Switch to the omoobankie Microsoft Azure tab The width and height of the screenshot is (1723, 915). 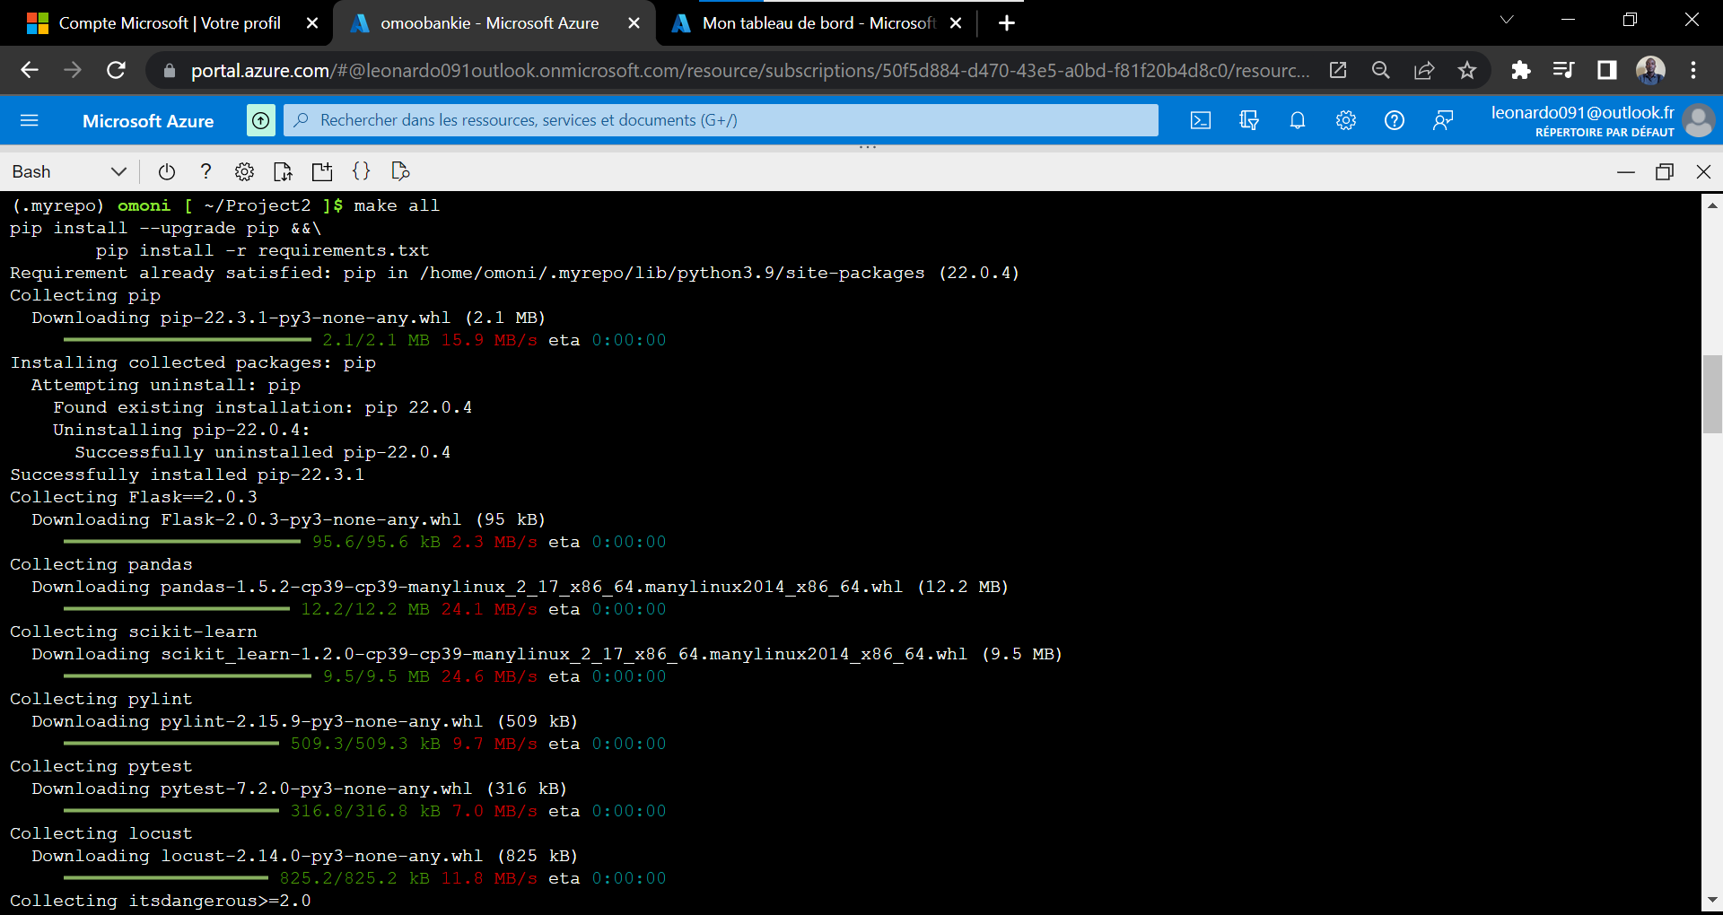pos(485,23)
